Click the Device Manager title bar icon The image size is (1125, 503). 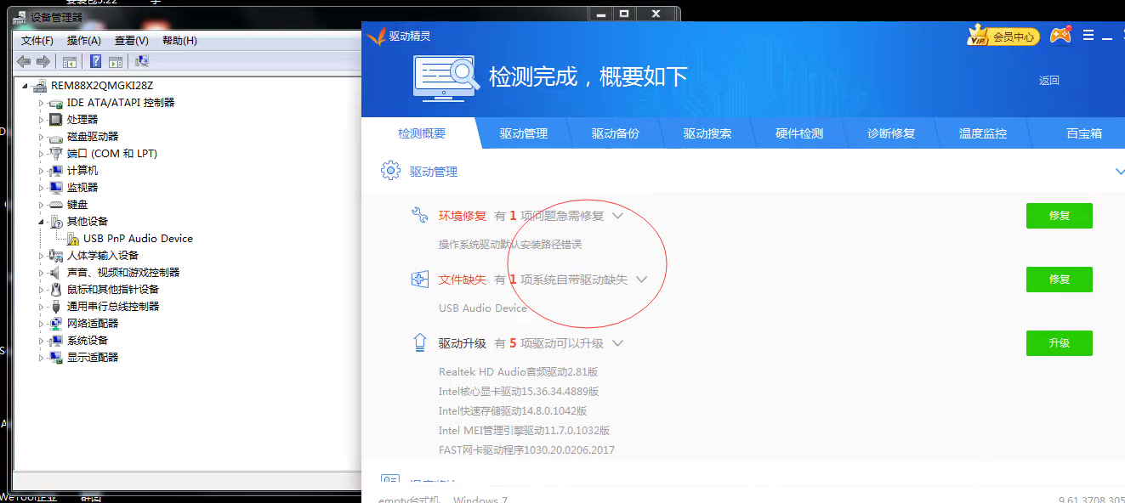click(20, 17)
